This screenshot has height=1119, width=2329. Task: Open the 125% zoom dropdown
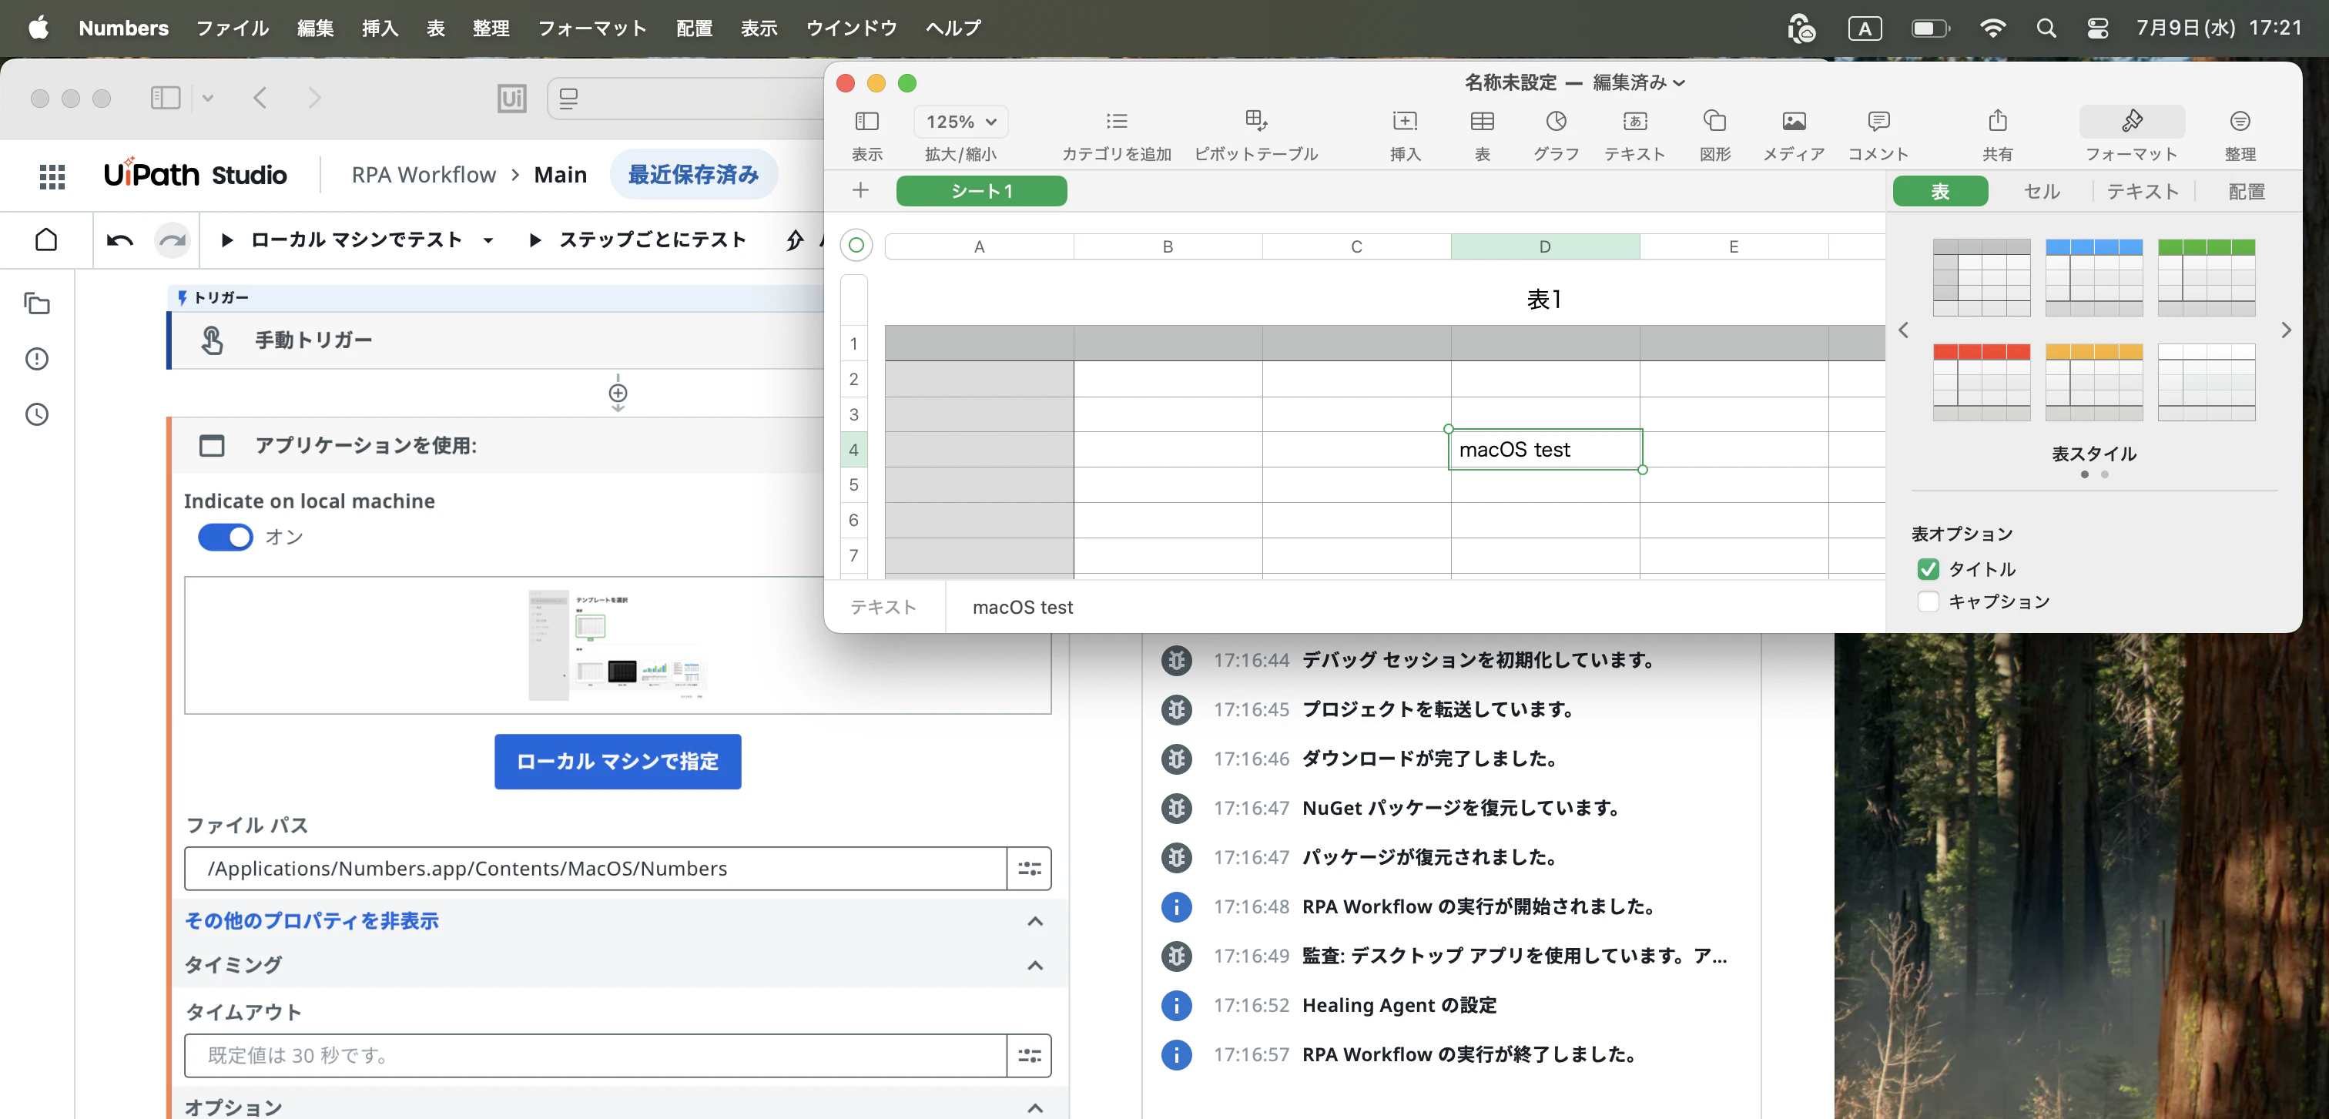961,121
